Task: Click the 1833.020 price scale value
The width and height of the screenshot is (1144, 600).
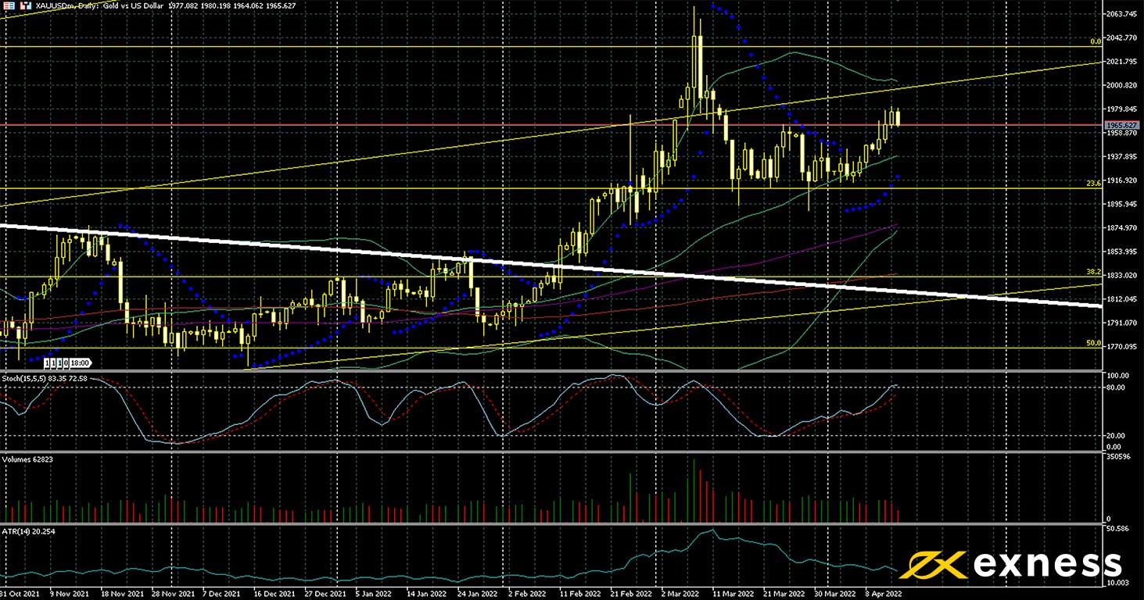Action: [1121, 275]
